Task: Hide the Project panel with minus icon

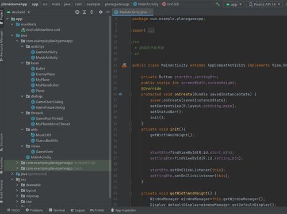Action: coord(108,12)
